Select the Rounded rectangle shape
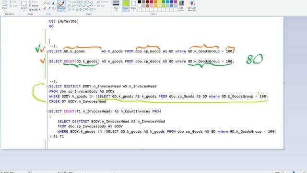Screen dimensions: 307x173 (x=84, y=2)
